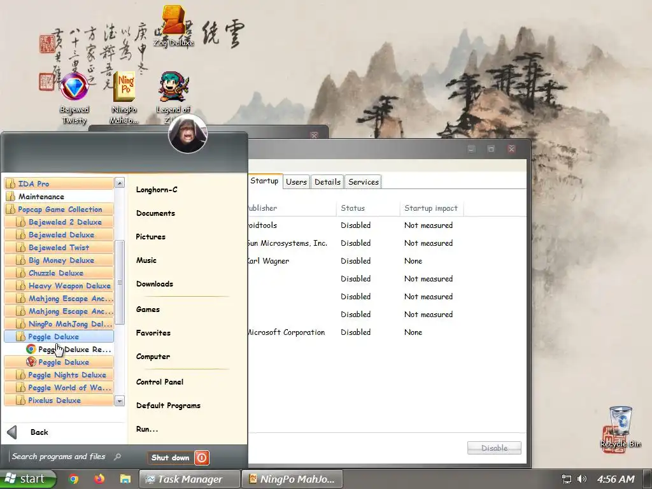This screenshot has height=489, width=652.
Task: Open Pictures from the Start menu
Action: point(150,237)
